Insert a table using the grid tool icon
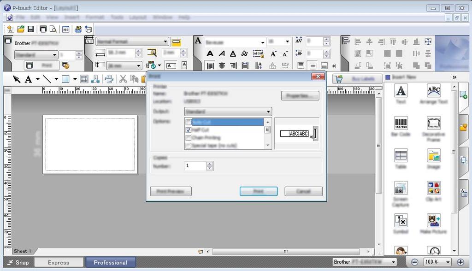472x271 pixels. click(x=84, y=79)
